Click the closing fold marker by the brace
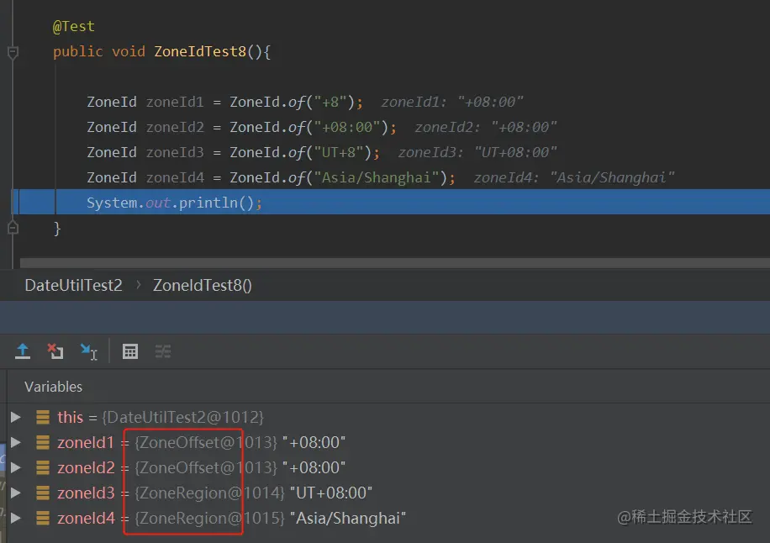This screenshot has width=770, height=543. pyautogui.click(x=13, y=227)
